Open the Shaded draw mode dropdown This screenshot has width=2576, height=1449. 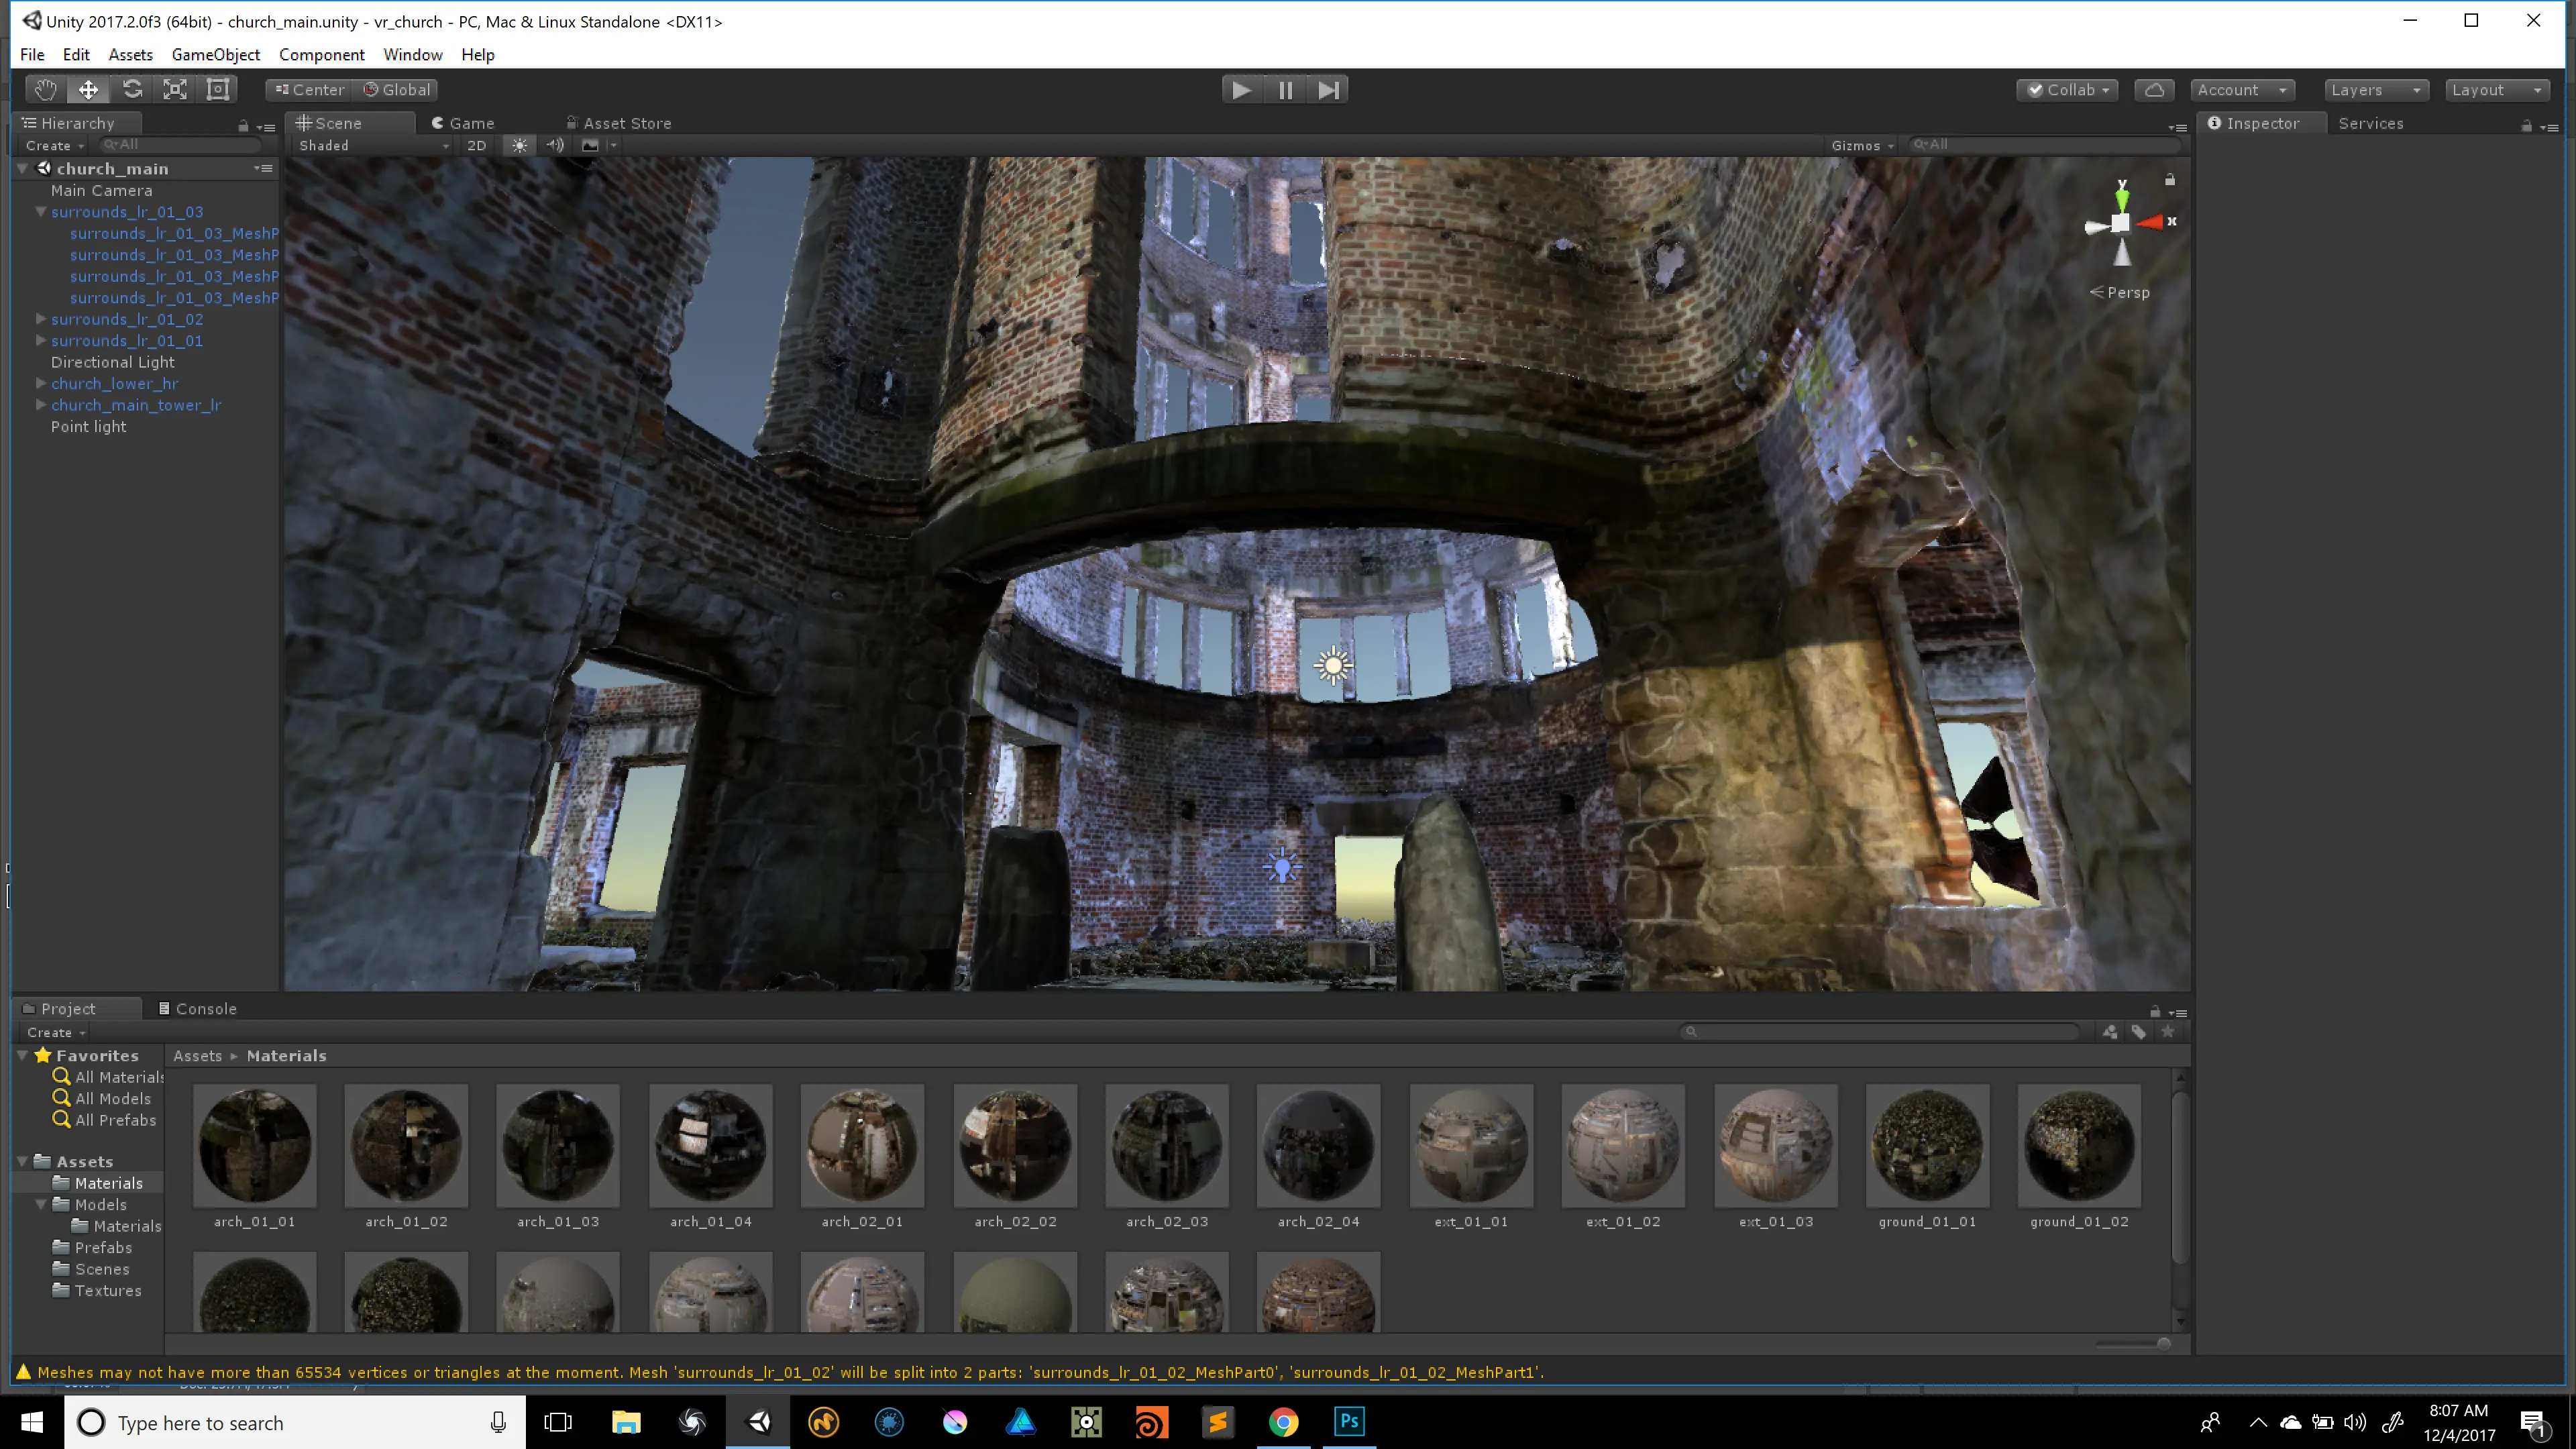pos(374,145)
